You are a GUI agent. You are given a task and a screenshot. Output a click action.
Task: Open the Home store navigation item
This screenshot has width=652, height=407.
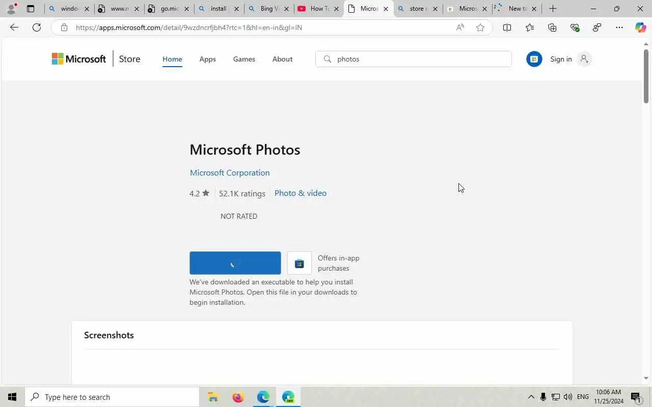[x=172, y=59]
